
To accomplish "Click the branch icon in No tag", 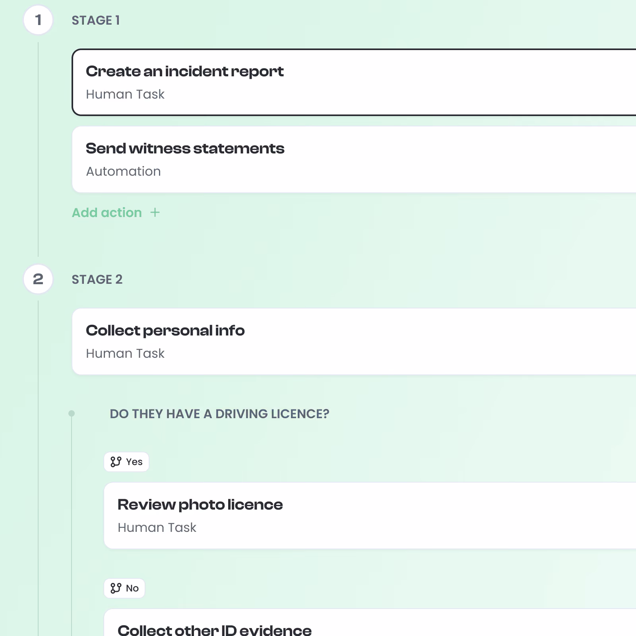I will click(116, 588).
